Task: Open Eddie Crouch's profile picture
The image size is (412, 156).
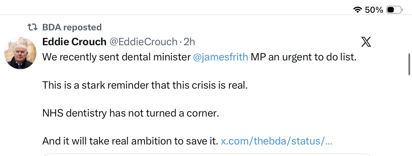Action: (20, 53)
